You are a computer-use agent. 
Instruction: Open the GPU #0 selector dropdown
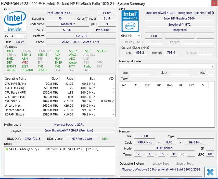131,36
